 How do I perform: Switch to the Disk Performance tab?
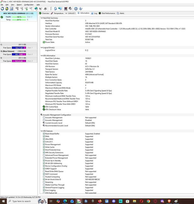click(107, 13)
